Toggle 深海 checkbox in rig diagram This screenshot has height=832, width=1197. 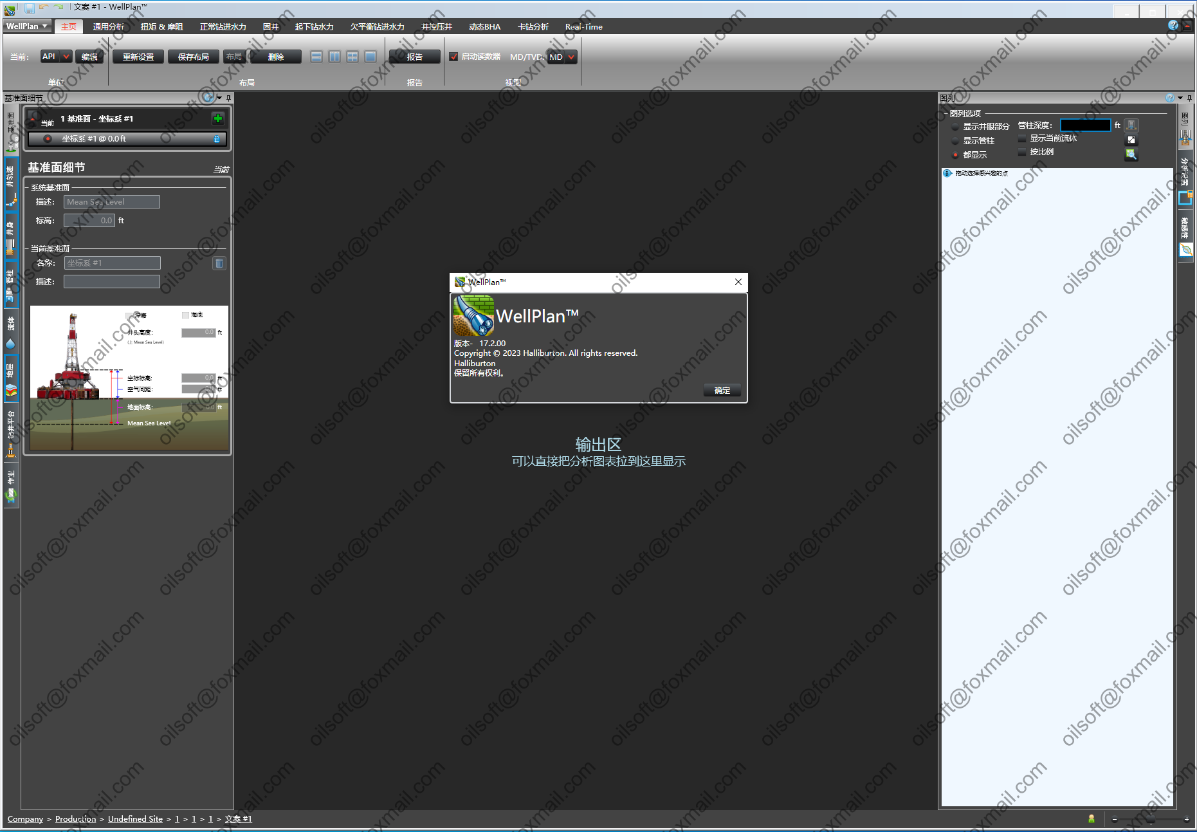click(129, 315)
